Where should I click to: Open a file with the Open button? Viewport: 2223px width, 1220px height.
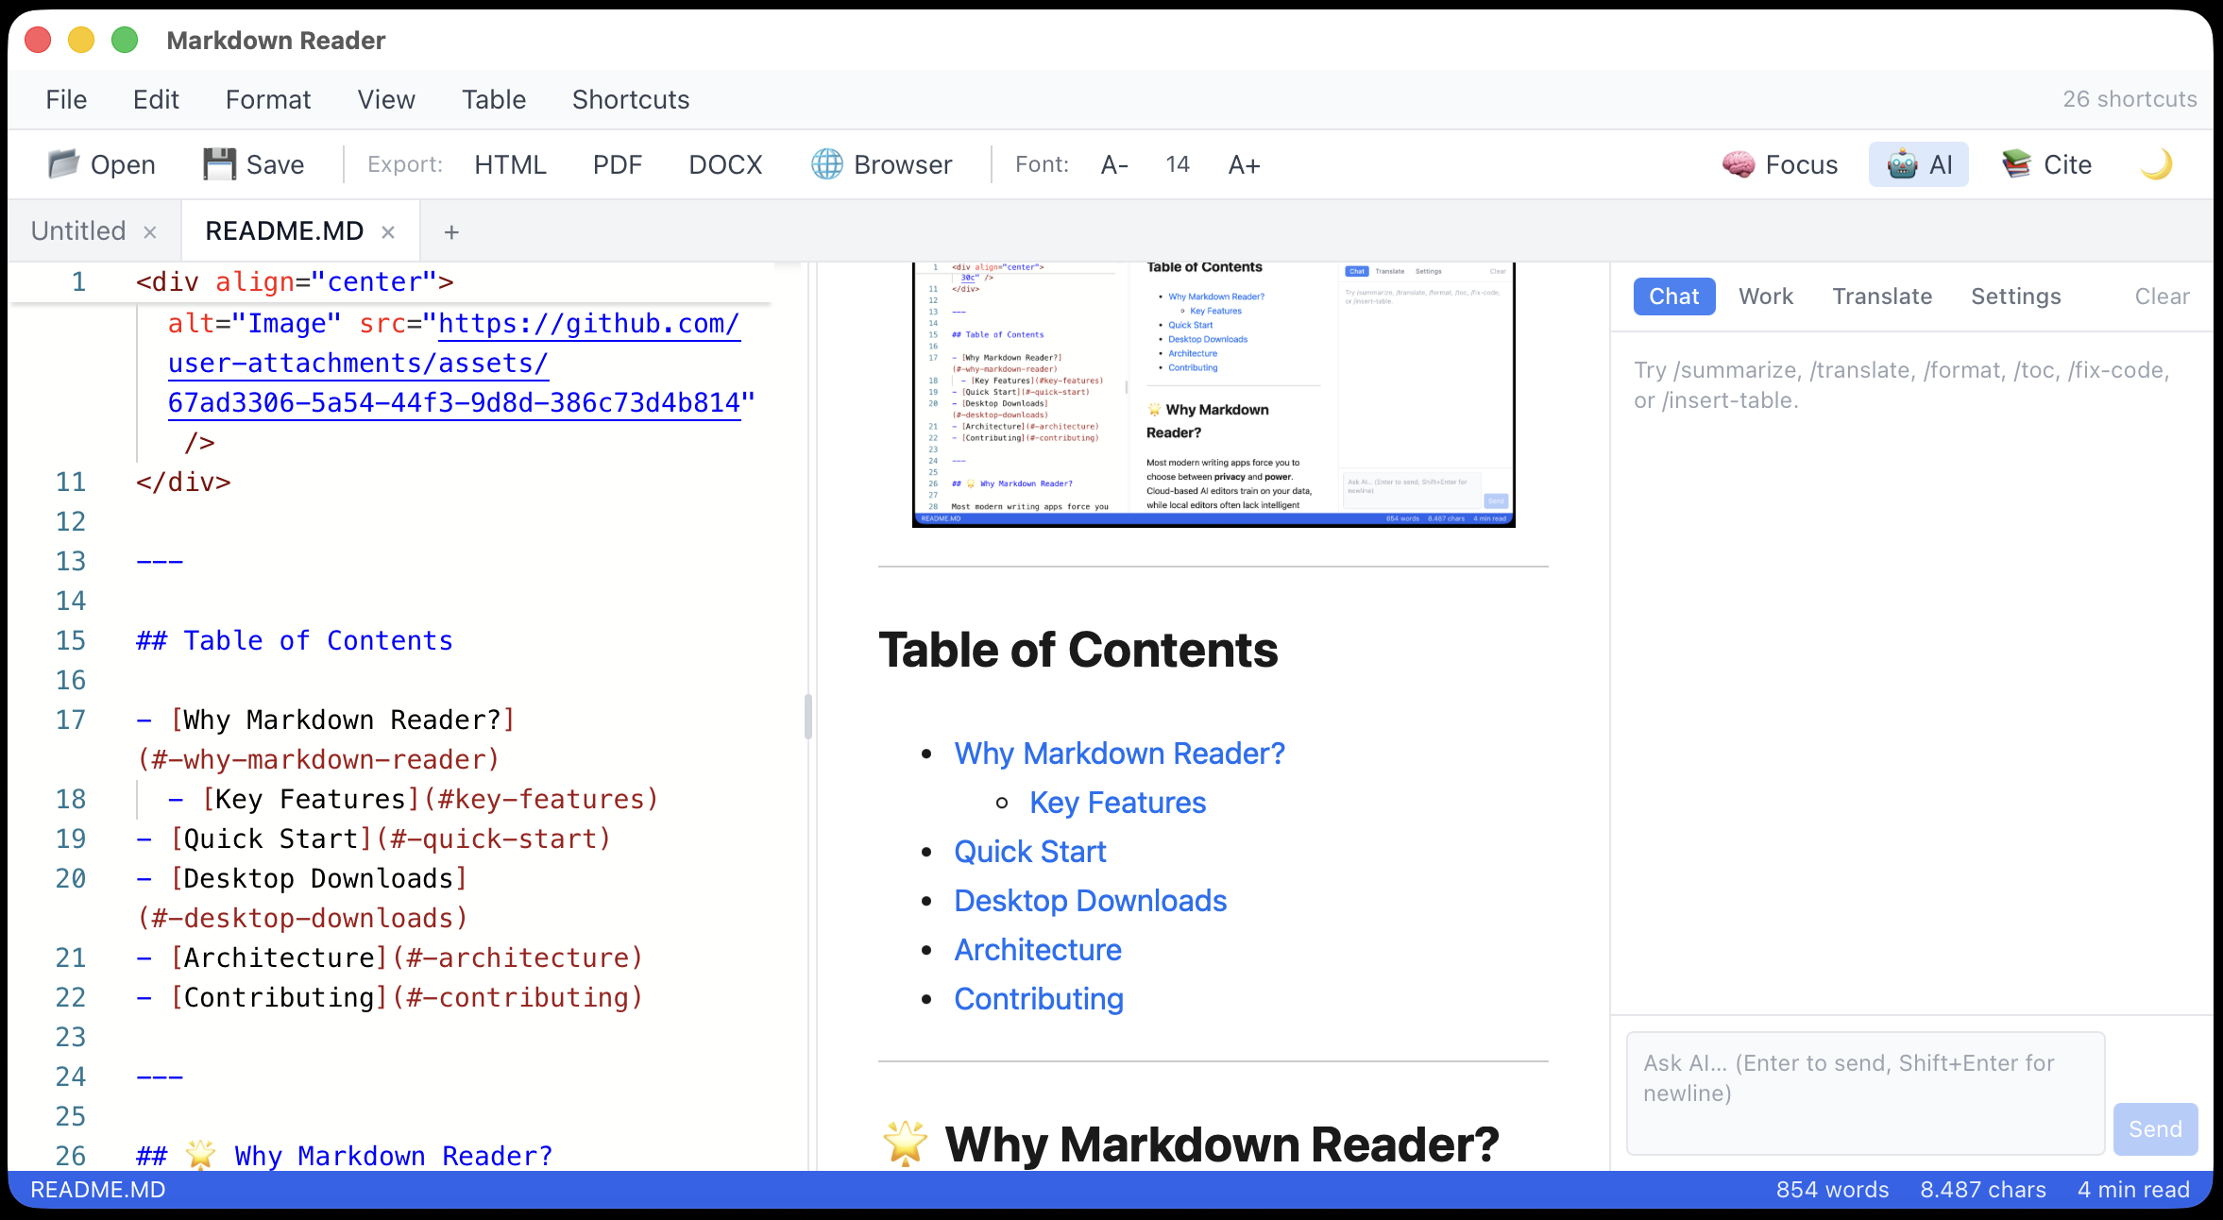[102, 164]
